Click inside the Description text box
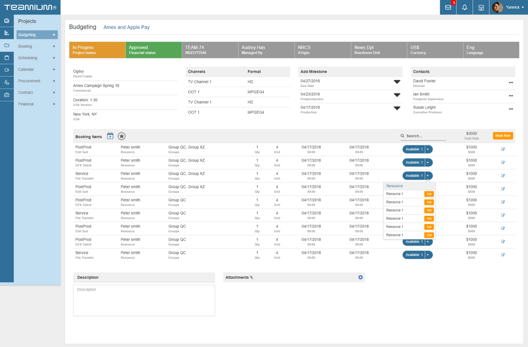Screen dimensions: 528x347 [144, 300]
